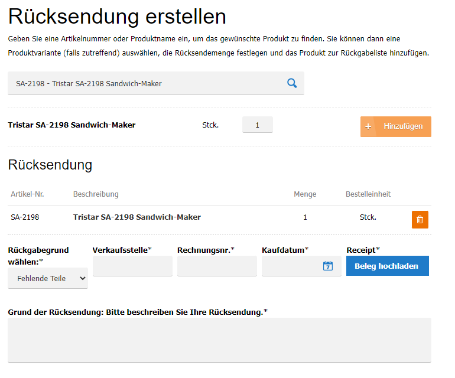Click the SA-2198 article number cell
The height and width of the screenshot is (378, 455).
[25, 217]
